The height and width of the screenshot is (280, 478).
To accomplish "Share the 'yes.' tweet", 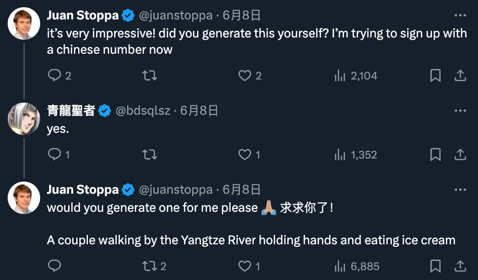I will [x=460, y=155].
